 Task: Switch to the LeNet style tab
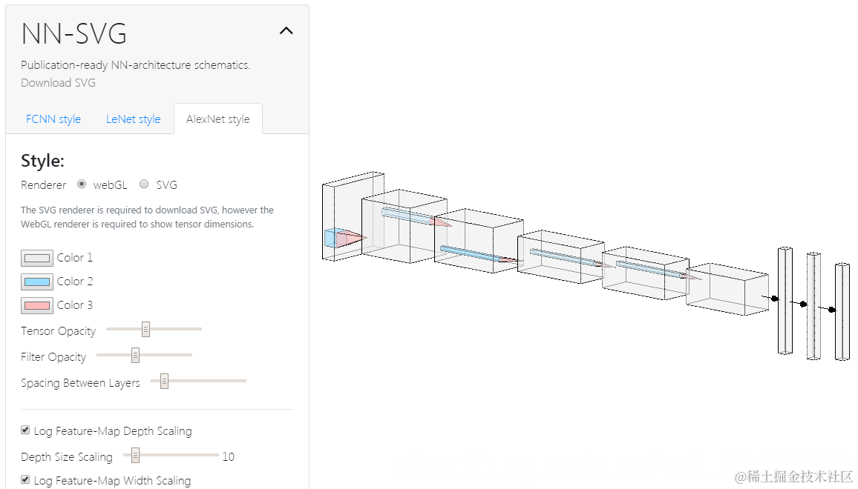[133, 119]
